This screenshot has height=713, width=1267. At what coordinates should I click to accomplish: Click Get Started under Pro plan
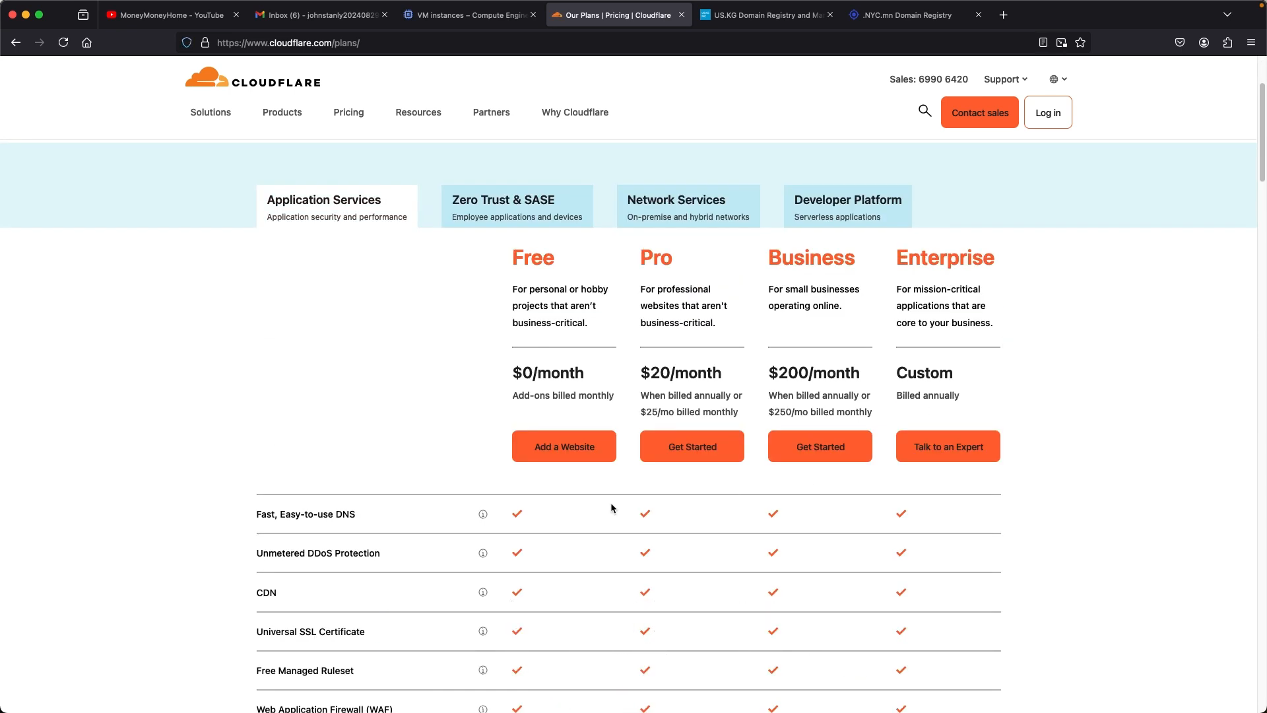click(692, 447)
